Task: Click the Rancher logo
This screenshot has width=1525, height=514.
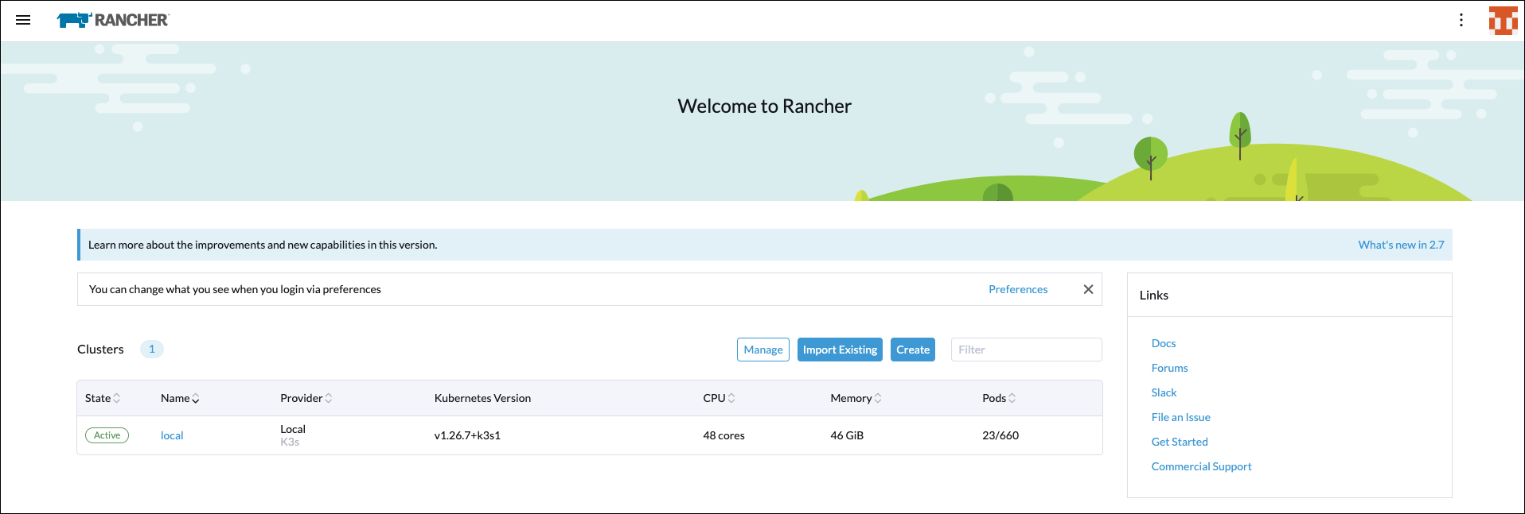Action: (x=113, y=20)
